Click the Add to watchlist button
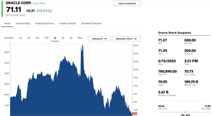 pyautogui.click(x=127, y=3)
